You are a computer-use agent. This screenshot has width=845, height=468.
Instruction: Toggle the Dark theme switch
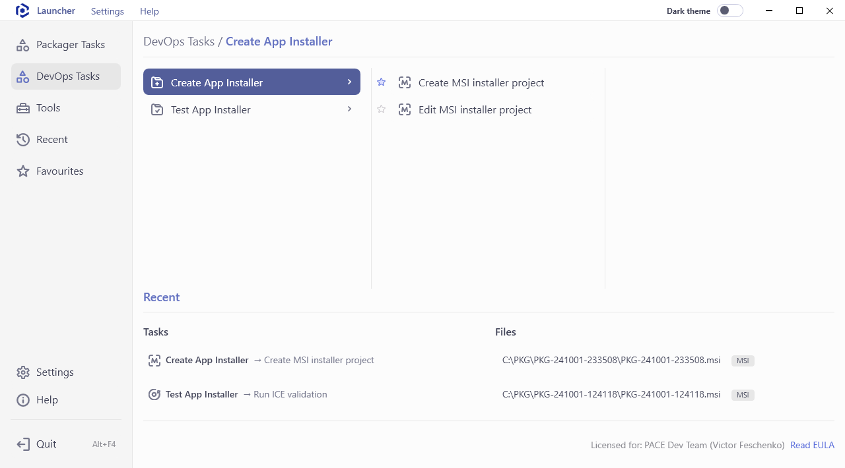click(x=730, y=11)
